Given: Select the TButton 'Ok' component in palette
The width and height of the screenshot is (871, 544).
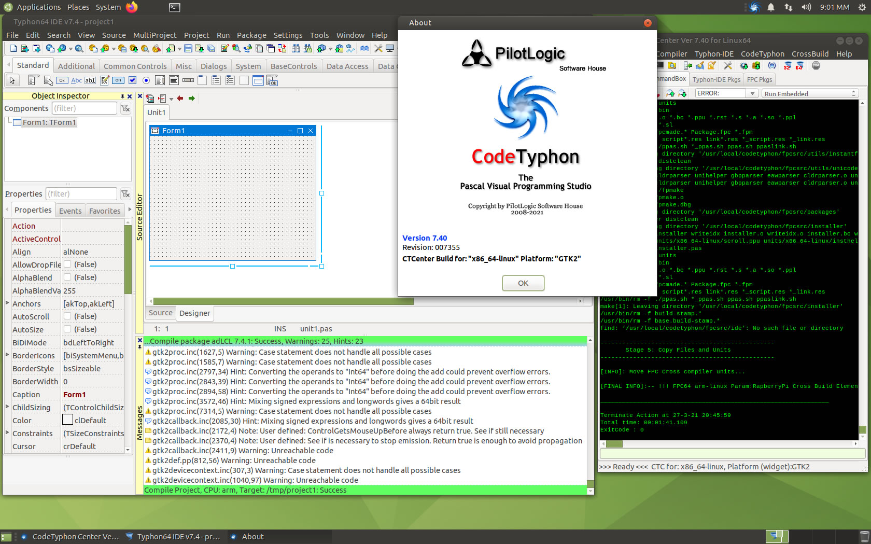Looking at the screenshot, I should tap(62, 80).
